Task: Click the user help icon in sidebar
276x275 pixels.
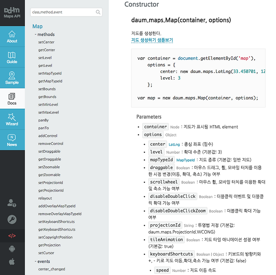Action: [x=12, y=203]
